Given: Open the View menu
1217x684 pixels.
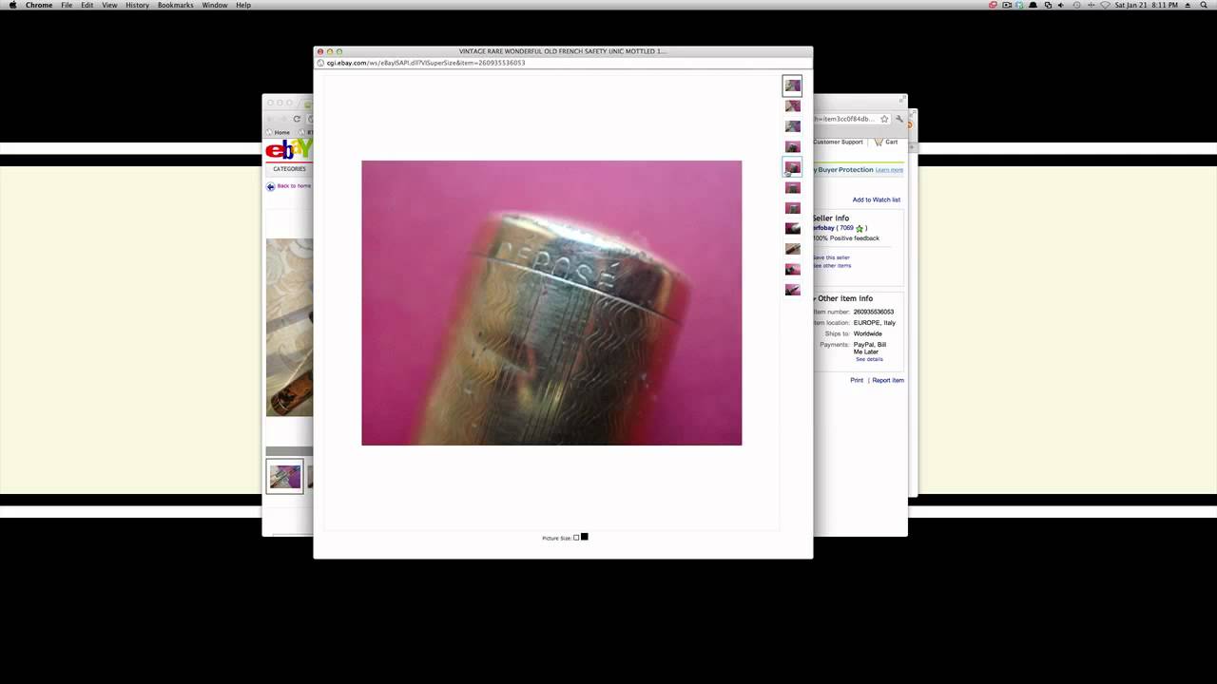Looking at the screenshot, I should coord(109,5).
